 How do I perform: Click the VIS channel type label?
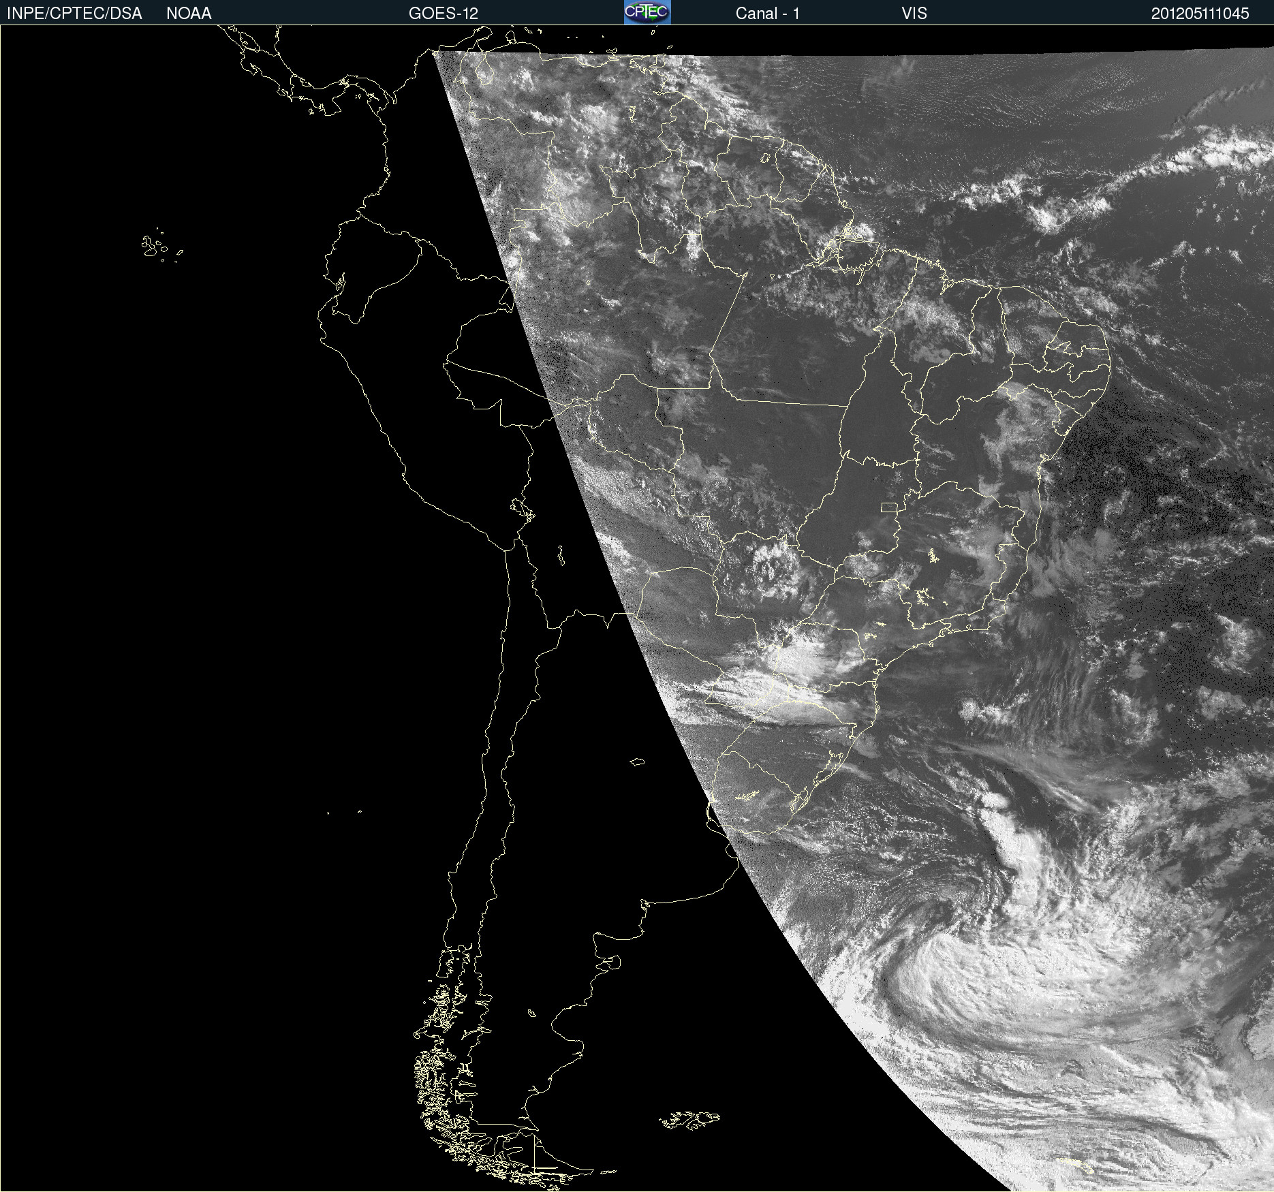coord(914,14)
